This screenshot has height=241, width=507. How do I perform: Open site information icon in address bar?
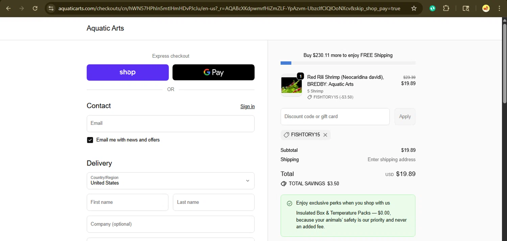[x=51, y=8]
